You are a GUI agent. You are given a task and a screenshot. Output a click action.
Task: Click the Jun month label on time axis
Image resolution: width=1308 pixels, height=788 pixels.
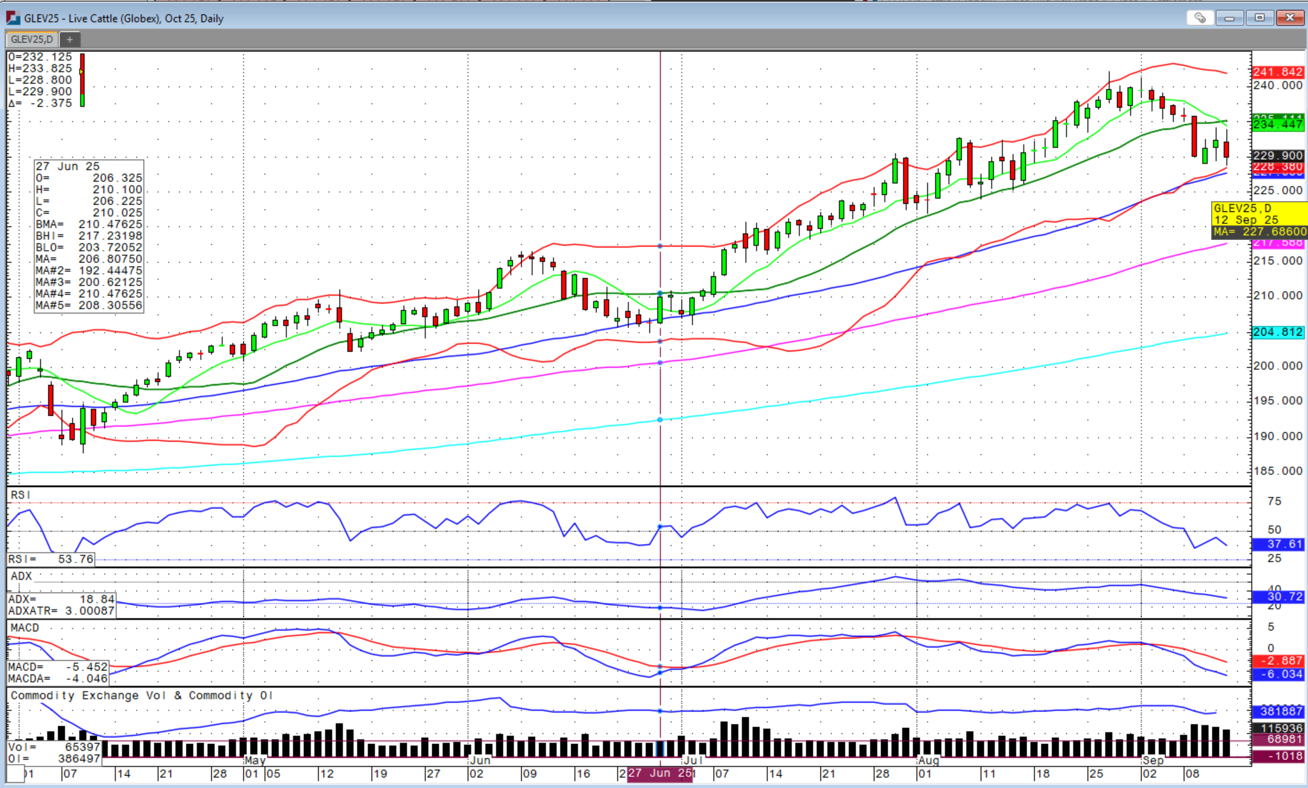[480, 760]
